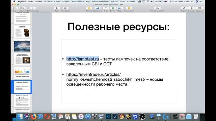Open the Keynote application menu
Screen dimensions: 216x121
tap(22, 1)
